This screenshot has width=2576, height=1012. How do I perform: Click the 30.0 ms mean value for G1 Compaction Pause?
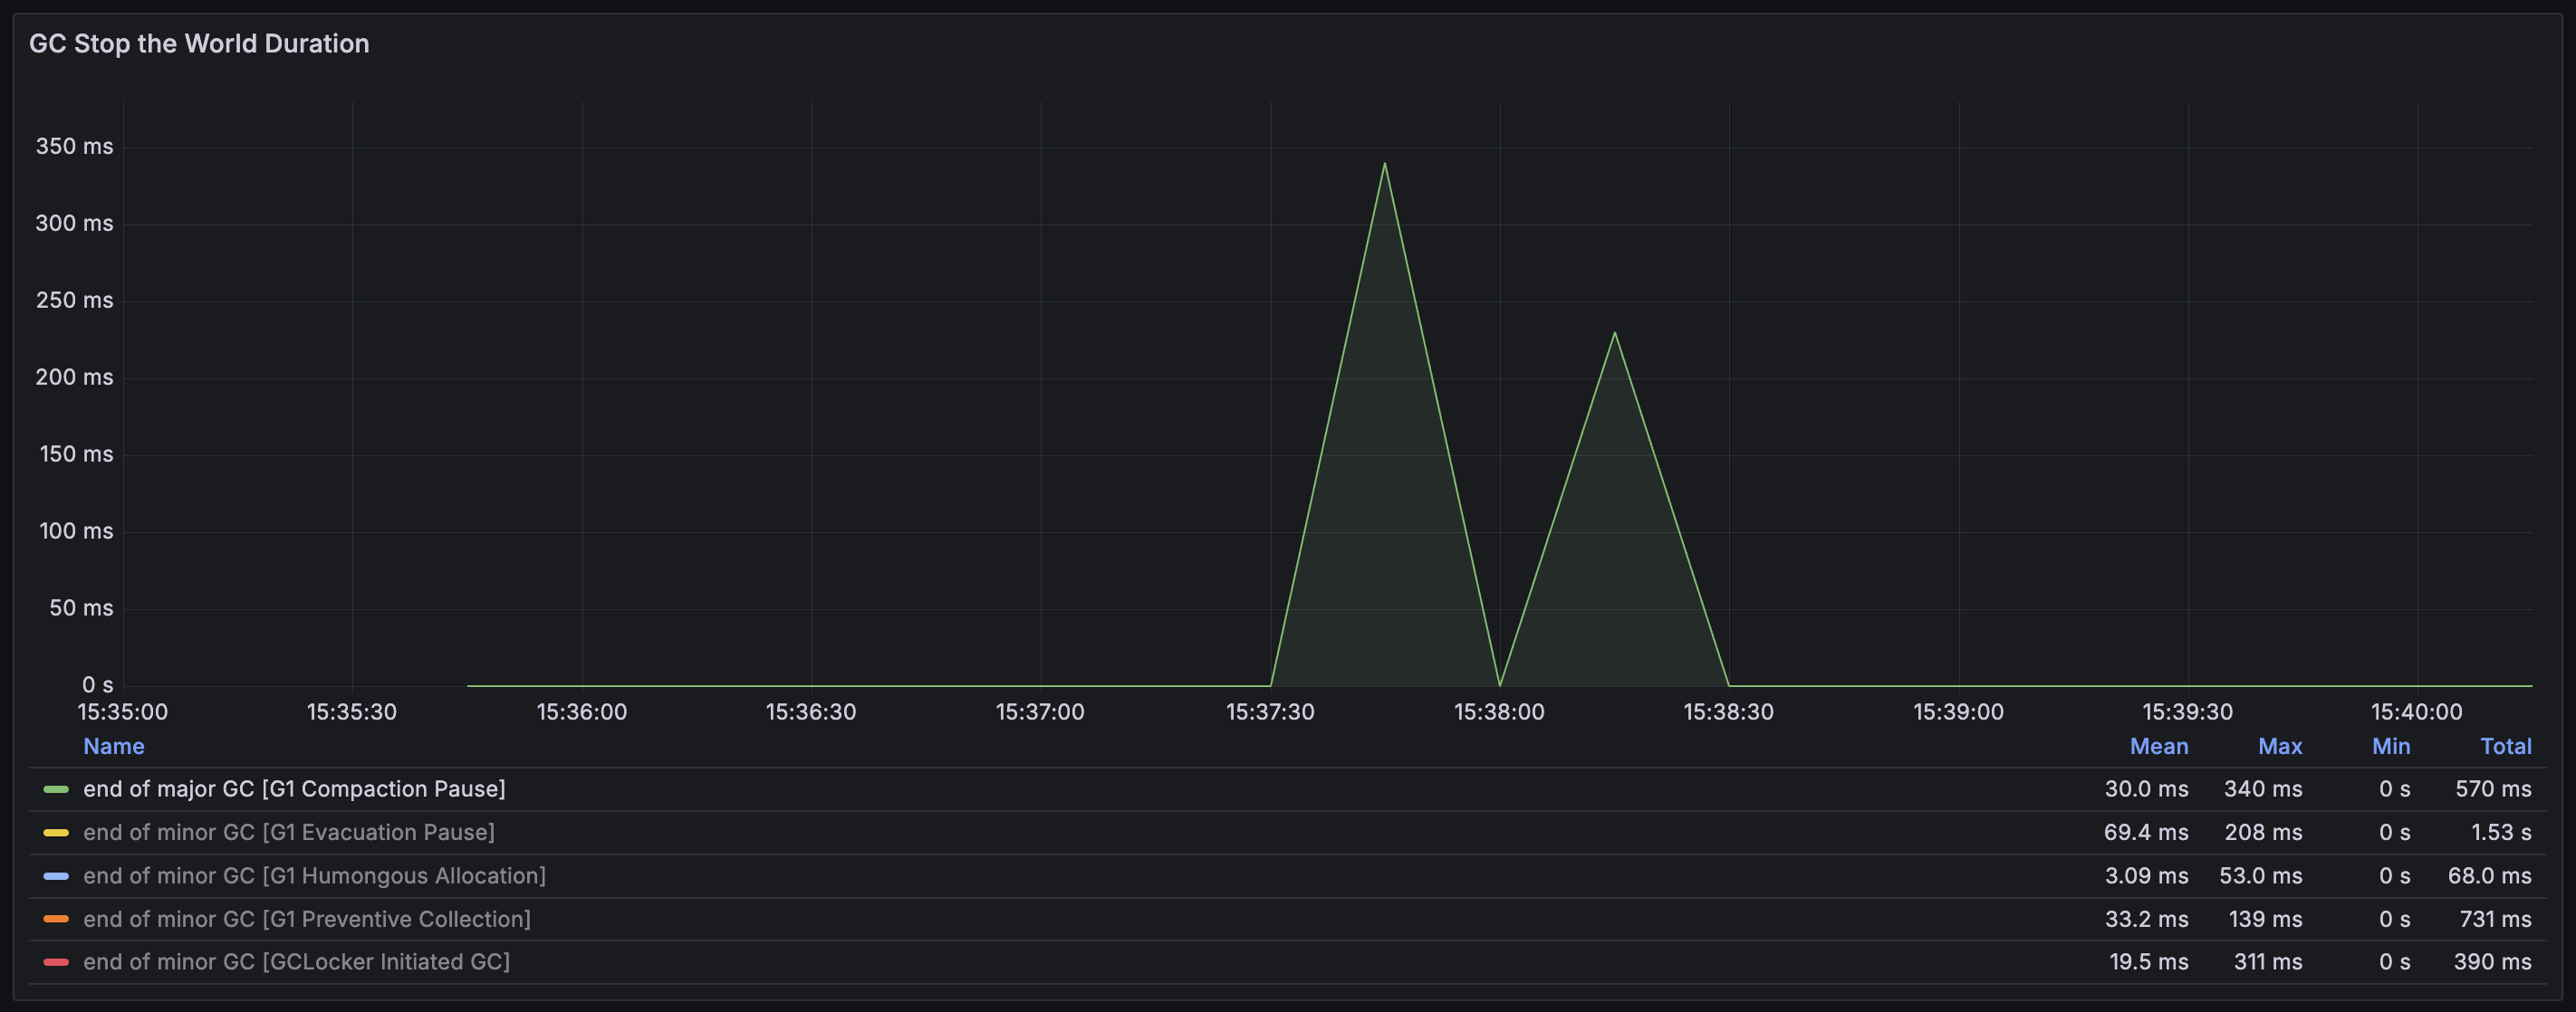2146,789
